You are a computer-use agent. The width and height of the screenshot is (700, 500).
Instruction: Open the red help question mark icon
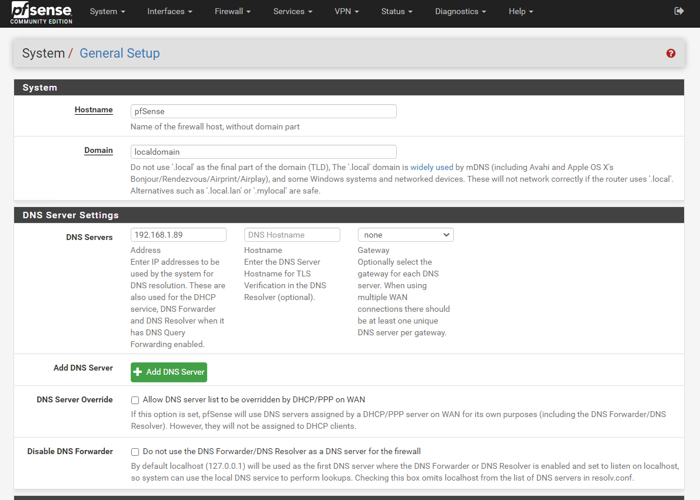point(671,54)
